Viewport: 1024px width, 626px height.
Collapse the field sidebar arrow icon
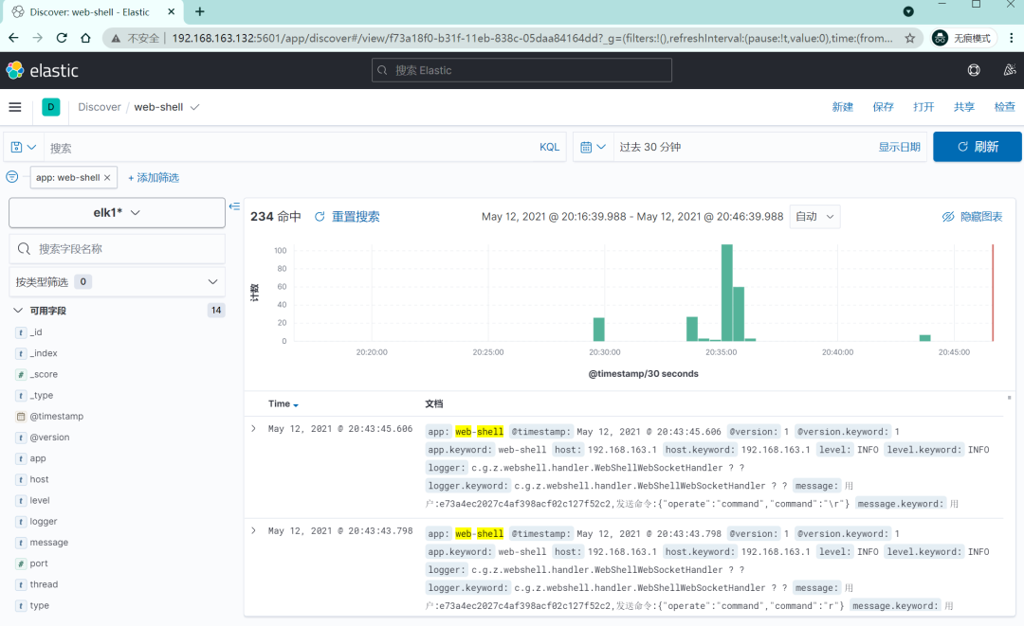point(234,206)
